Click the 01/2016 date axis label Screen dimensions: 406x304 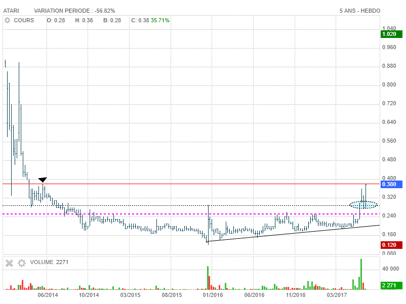213,295
